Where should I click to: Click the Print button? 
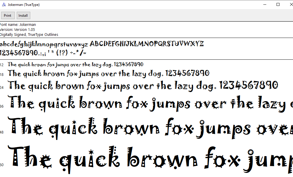tap(8, 16)
